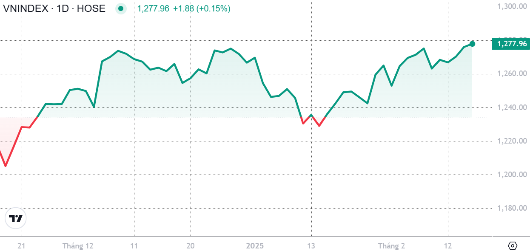Click the TradingView logo icon
Screen dimensions: 530x251
pos(16,219)
